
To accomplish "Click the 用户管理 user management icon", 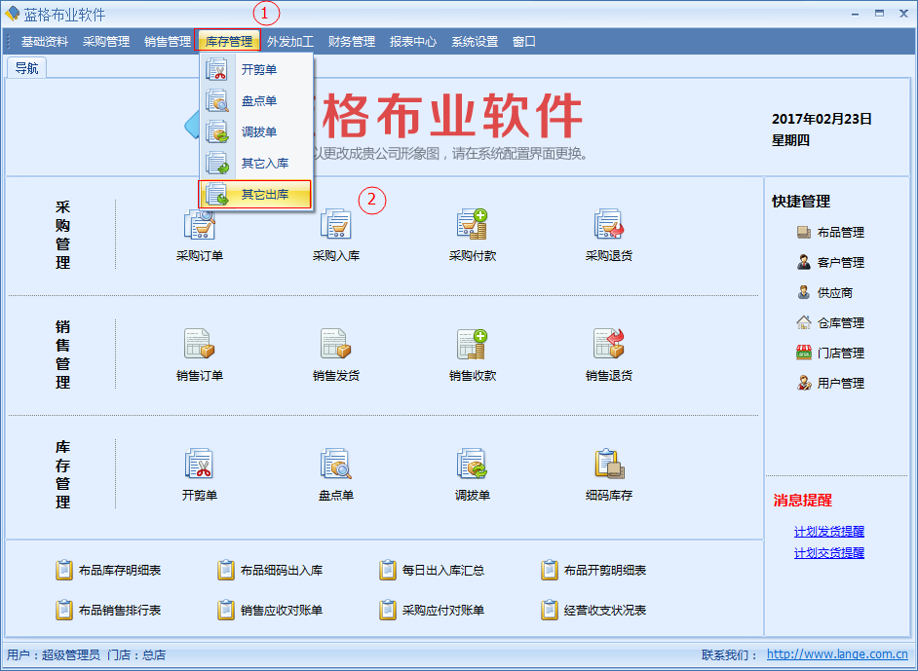I will coord(804,383).
